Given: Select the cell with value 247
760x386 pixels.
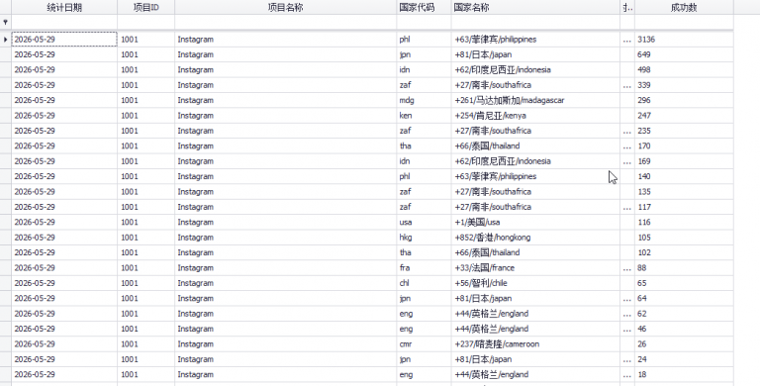Looking at the screenshot, I should point(684,116).
